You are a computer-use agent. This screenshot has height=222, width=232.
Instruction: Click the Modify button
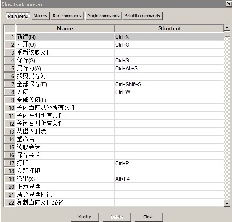coord(85,217)
